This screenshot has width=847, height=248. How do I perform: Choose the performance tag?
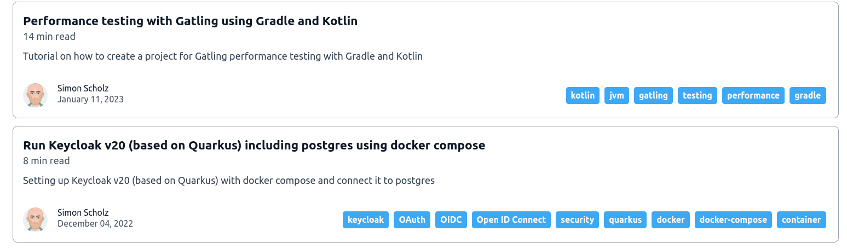pyautogui.click(x=753, y=95)
